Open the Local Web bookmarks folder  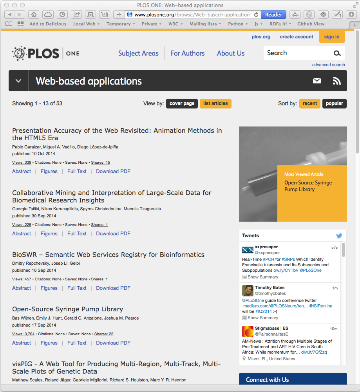(86, 24)
